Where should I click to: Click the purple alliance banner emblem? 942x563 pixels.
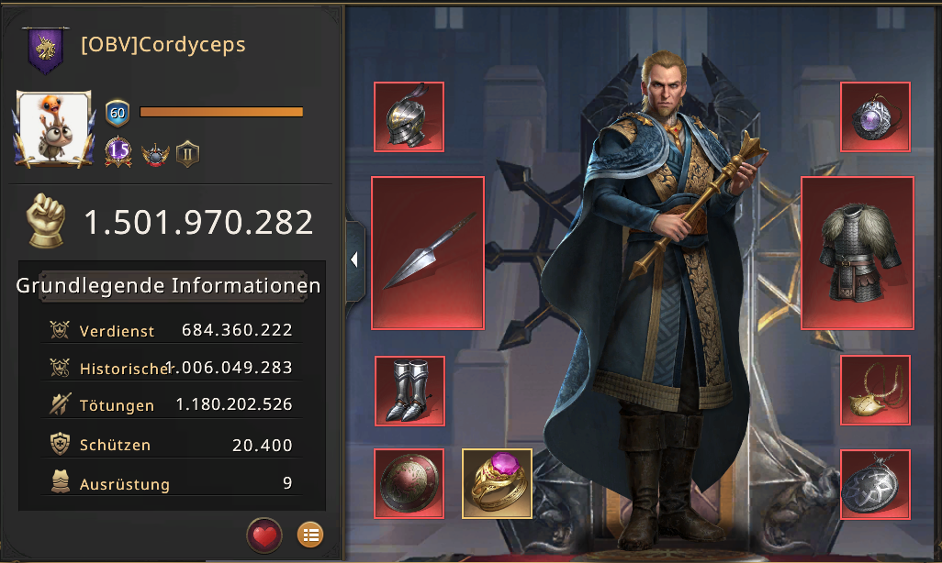46,50
